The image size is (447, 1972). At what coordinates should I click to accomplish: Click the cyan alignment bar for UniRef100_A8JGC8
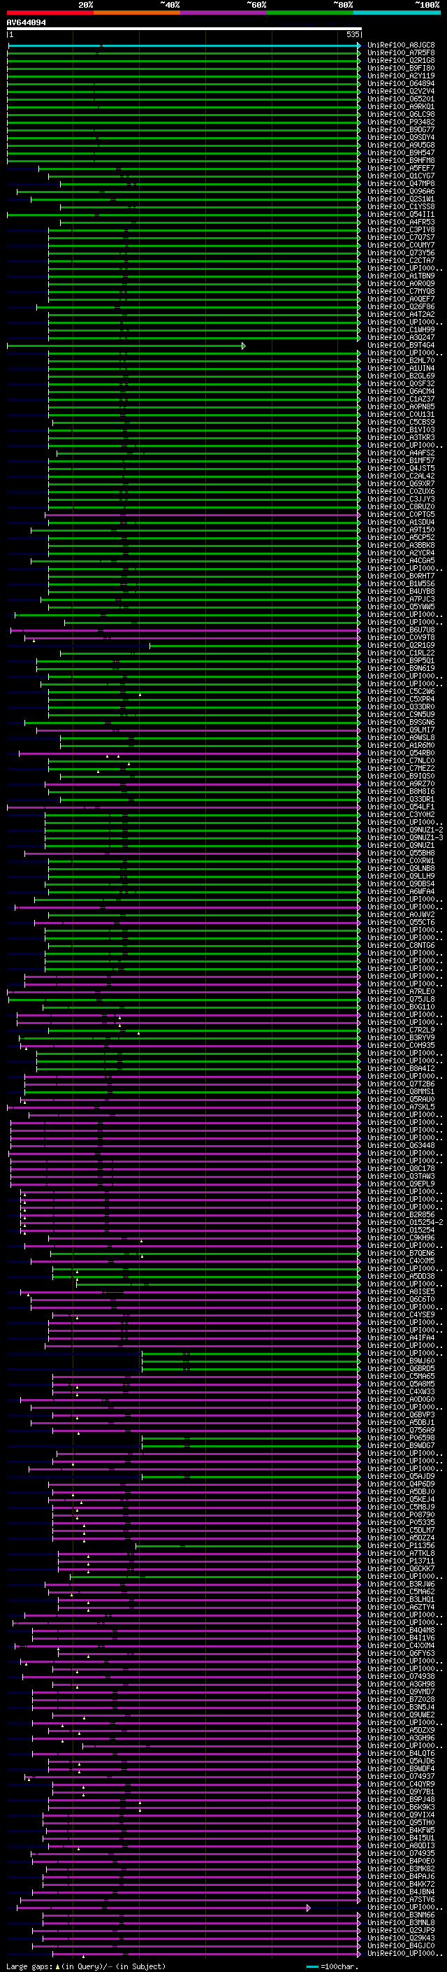pyautogui.click(x=184, y=46)
